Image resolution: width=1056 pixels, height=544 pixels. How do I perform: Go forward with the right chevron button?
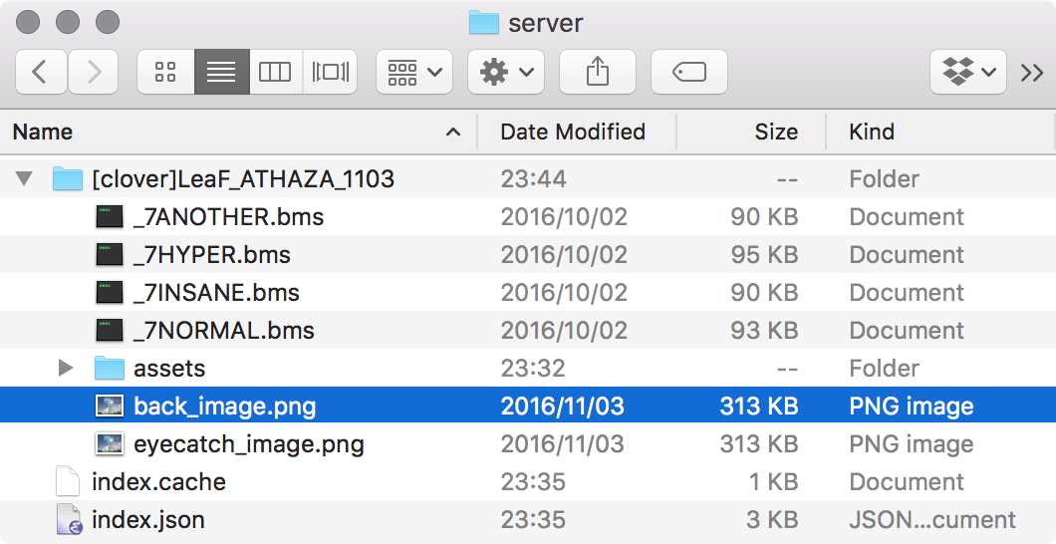click(93, 72)
